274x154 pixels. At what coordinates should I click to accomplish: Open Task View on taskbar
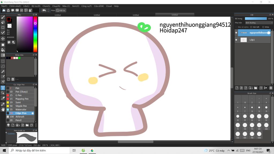click(x=74, y=150)
